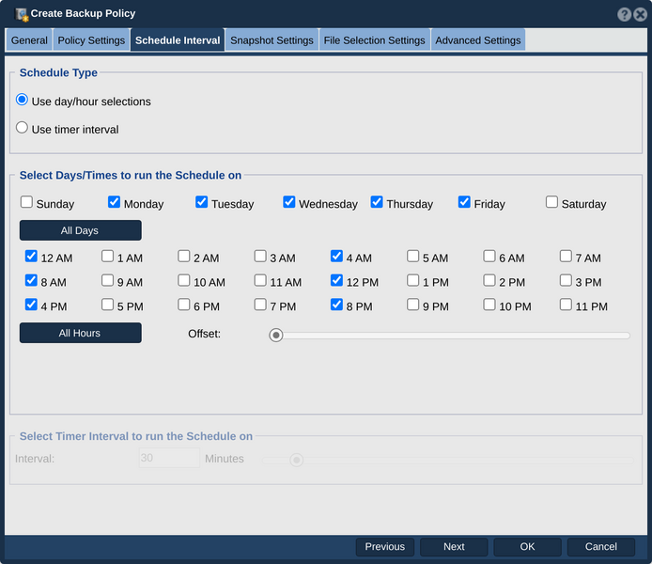This screenshot has height=564, width=652.
Task: Click the All Hours button
Action: (x=80, y=333)
